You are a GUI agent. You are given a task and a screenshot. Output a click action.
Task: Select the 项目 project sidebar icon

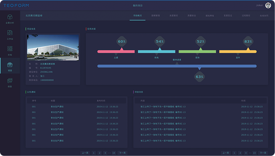pos(10,65)
